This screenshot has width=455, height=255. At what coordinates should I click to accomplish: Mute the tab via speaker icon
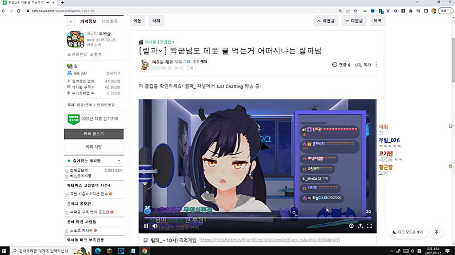coord(48,3)
